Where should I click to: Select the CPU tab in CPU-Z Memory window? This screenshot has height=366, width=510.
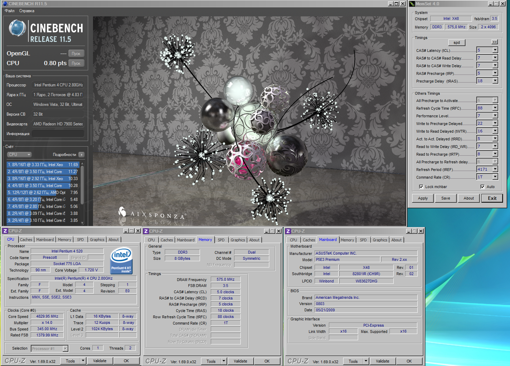(151, 240)
